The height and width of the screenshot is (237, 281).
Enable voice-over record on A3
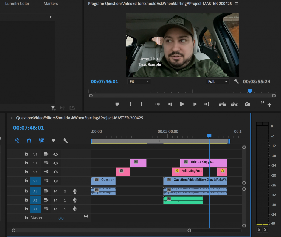75,209
